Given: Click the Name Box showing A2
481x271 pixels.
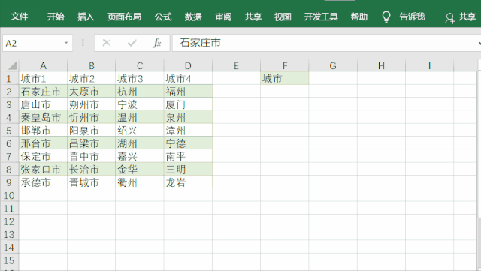Looking at the screenshot, I should coord(38,43).
